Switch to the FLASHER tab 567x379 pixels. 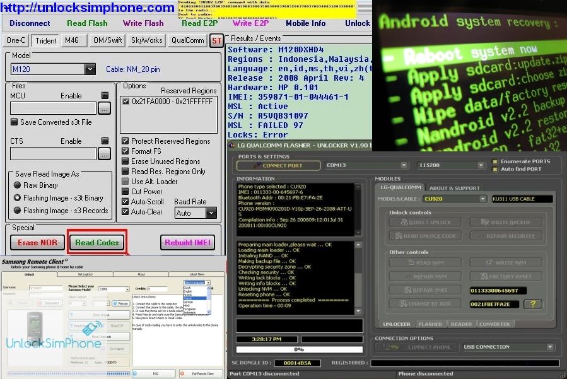coord(430,324)
